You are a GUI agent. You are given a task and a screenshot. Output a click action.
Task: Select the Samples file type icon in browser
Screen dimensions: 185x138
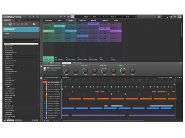point(26,24)
